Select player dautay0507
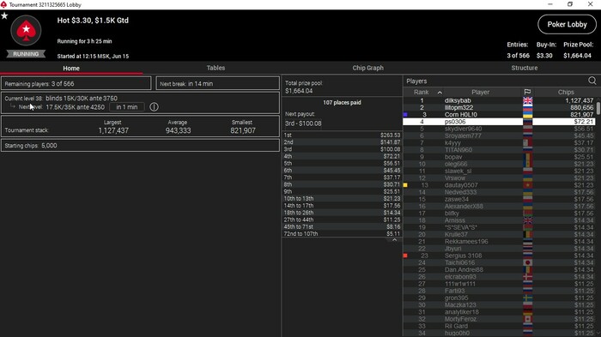601x337 pixels. tap(499, 185)
